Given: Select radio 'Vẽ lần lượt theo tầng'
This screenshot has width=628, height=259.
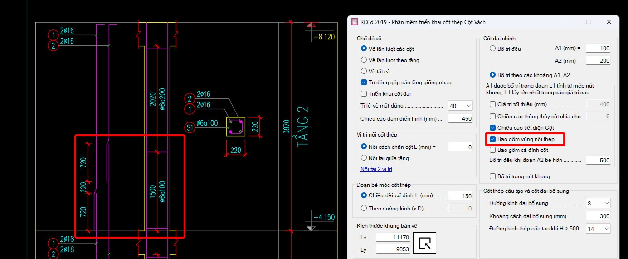Looking at the screenshot, I should click(x=390, y=60).
